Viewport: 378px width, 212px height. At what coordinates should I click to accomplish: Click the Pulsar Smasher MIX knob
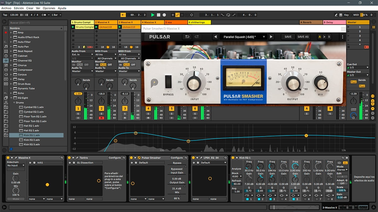click(x=321, y=84)
